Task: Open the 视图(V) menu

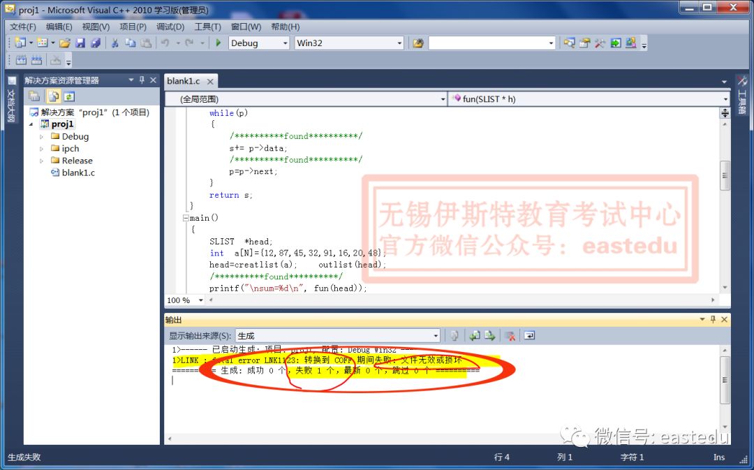Action: 96,27
